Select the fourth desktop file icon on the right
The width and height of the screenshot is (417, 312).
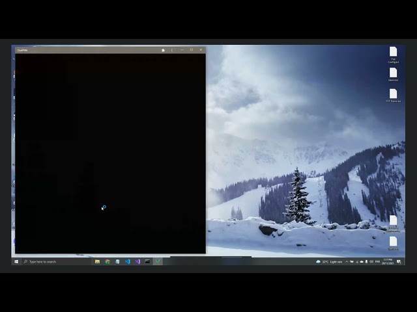pyautogui.click(x=394, y=224)
